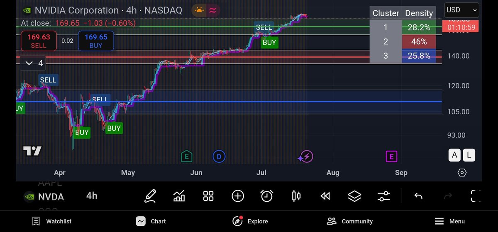Open the drawing tools pencil icon
The image size is (498, 232).
(150, 196)
